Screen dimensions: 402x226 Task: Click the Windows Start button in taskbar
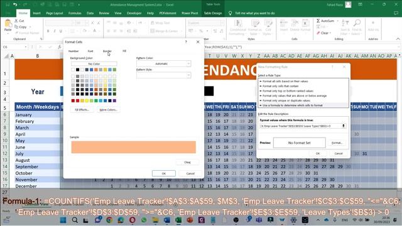click(63, 220)
